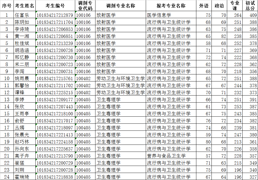Select exam number 101834217200729
The height and width of the screenshot is (180, 258).
coord(55,163)
